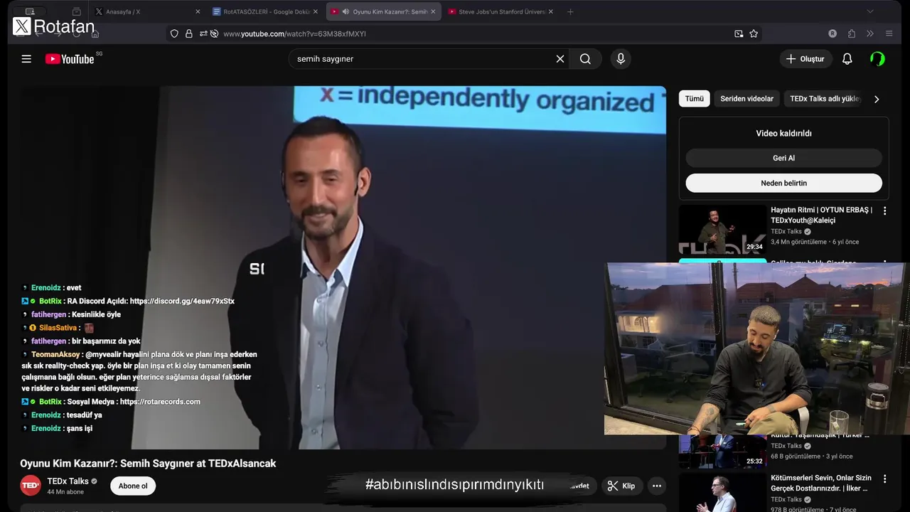Open the 25:32 video thumbnail
The image size is (910, 512).
pos(722,451)
